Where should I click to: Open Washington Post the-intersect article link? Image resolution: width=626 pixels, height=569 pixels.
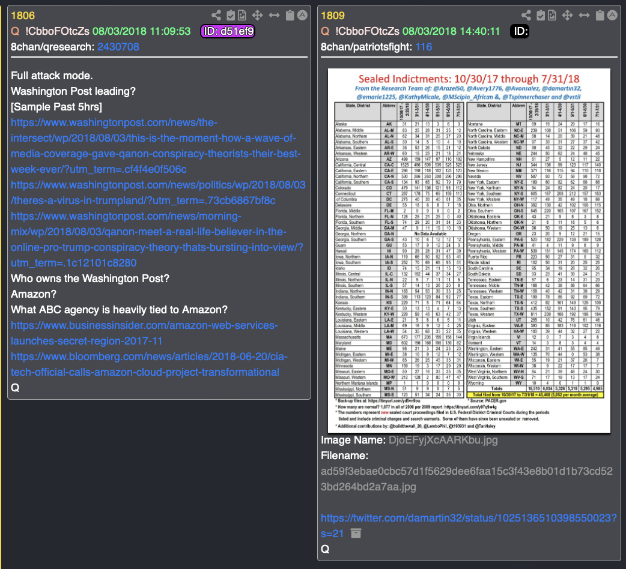point(156,146)
